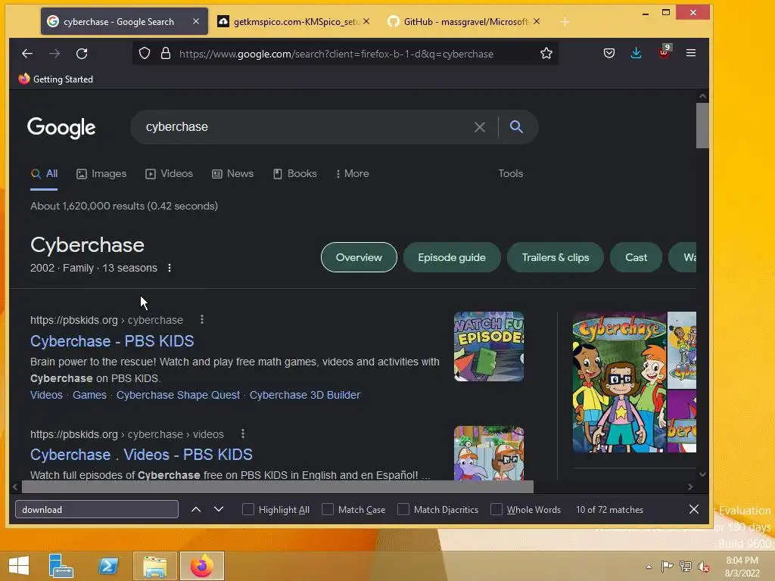Open a new browser tab
This screenshot has width=775, height=581.
point(565,22)
